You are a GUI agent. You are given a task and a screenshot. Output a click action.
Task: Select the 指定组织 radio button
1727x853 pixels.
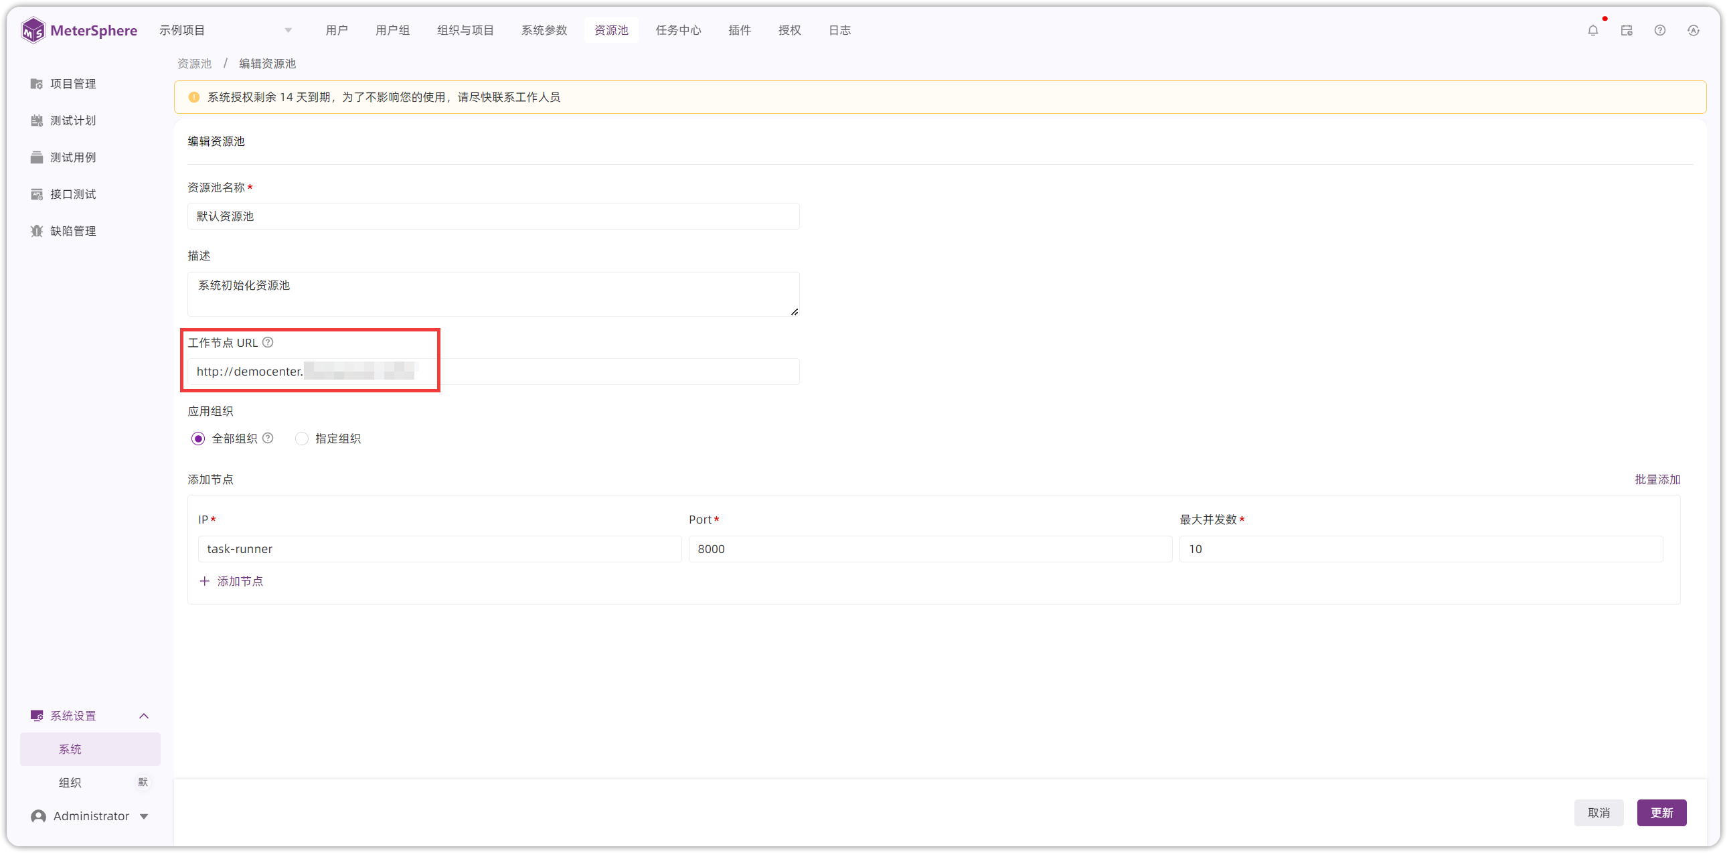click(302, 439)
